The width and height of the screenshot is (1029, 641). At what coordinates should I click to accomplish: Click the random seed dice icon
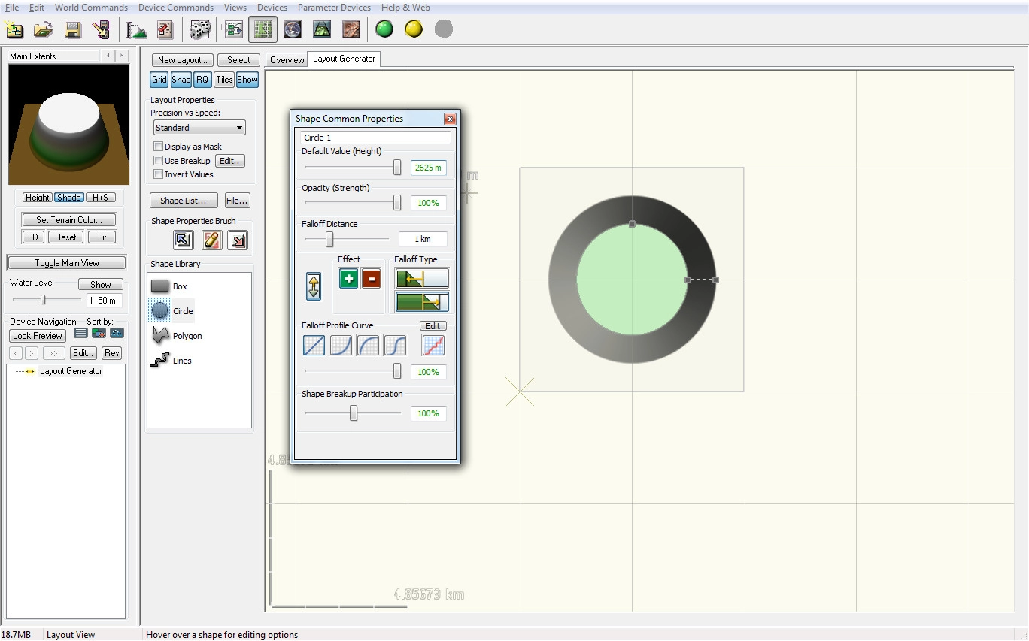point(199,29)
